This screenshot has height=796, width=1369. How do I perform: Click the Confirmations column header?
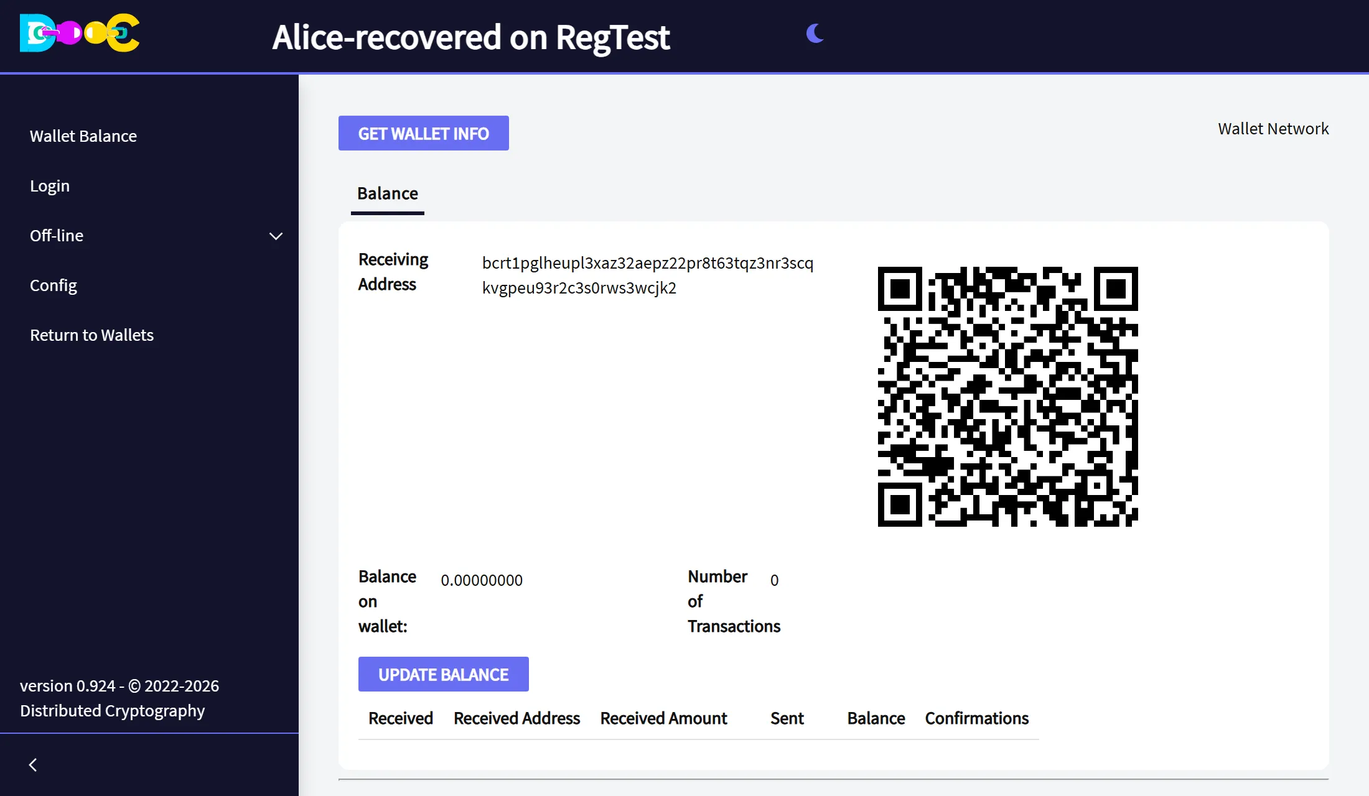pos(977,718)
